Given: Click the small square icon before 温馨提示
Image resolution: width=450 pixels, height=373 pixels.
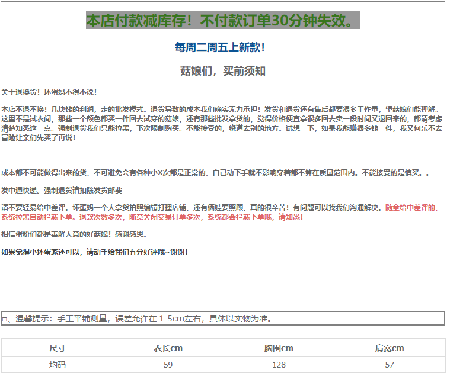Looking at the screenshot, I should pos(5,319).
